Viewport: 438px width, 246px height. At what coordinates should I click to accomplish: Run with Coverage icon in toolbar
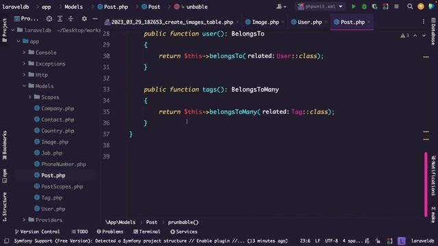tap(374, 6)
